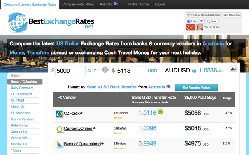Click Bank of Queensland five-star rating
The height and width of the screenshot is (155, 249).
coord(119,148)
